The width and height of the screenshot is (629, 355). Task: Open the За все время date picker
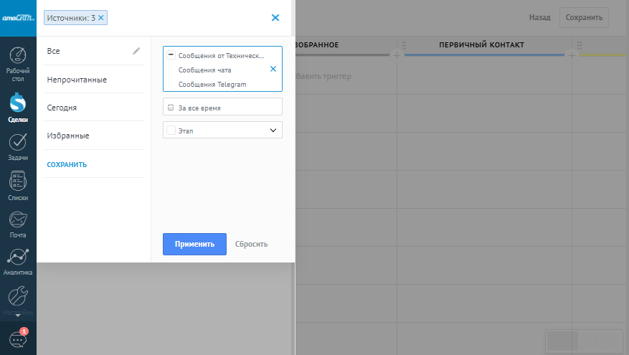point(222,108)
